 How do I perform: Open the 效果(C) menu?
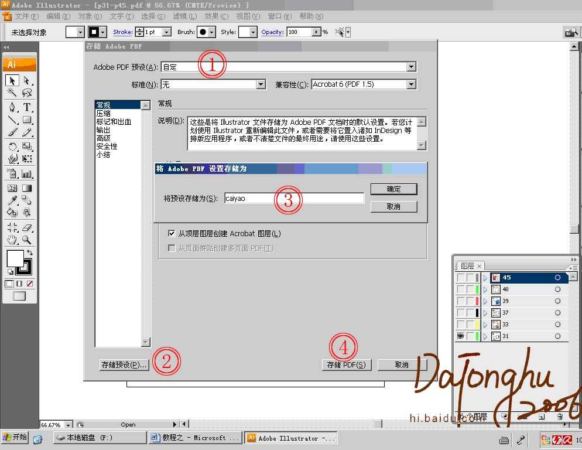(217, 16)
